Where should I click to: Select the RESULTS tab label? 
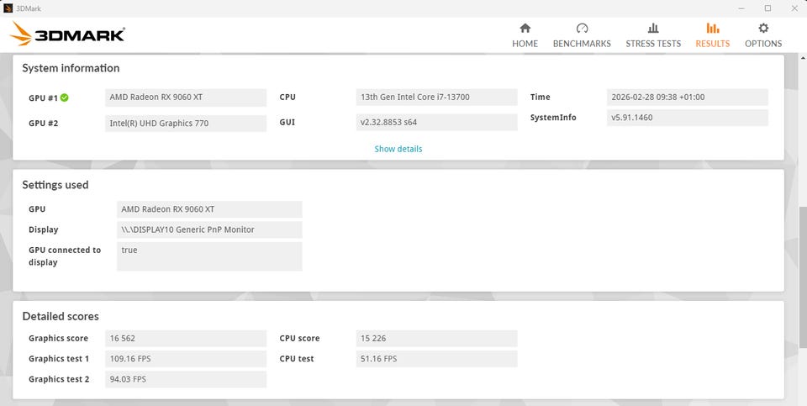[713, 44]
